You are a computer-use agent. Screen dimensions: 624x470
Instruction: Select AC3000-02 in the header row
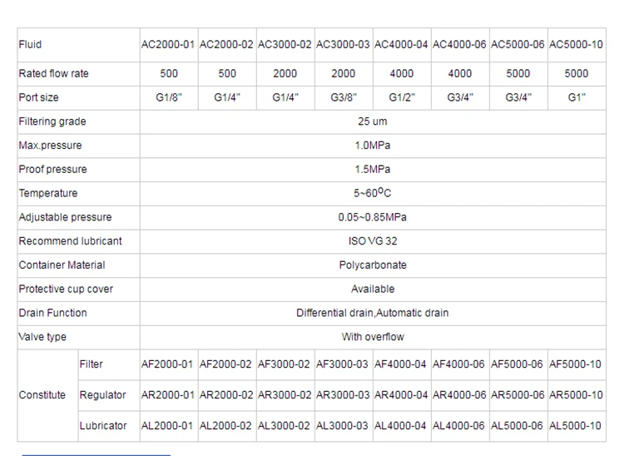[285, 45]
